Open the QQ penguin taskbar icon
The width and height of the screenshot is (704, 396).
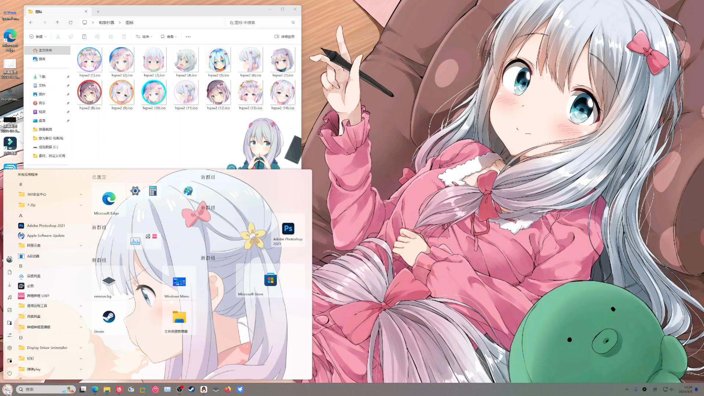pos(204,389)
